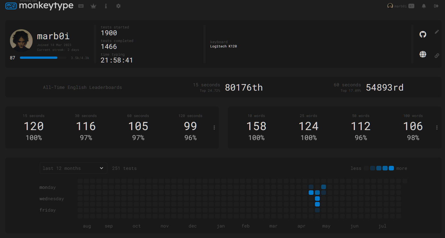Open the GitHub profile link icon
Viewport: 445px width, 238px height.
click(x=423, y=34)
